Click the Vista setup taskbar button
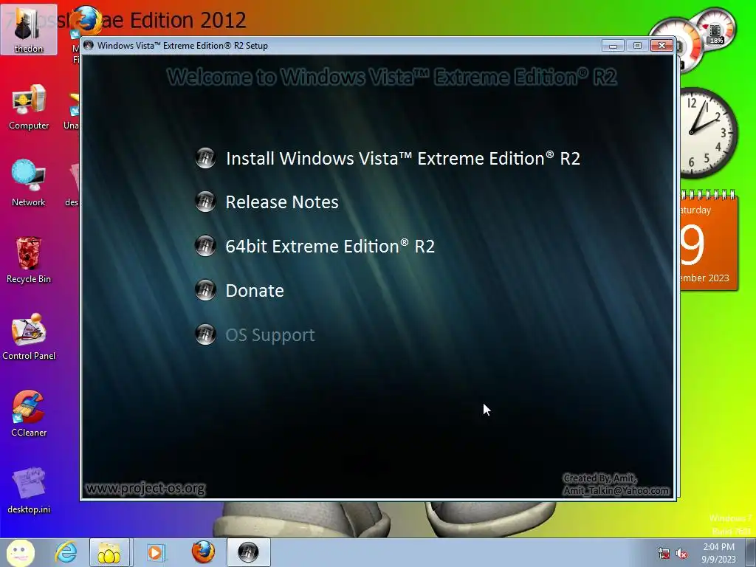 pos(248,552)
